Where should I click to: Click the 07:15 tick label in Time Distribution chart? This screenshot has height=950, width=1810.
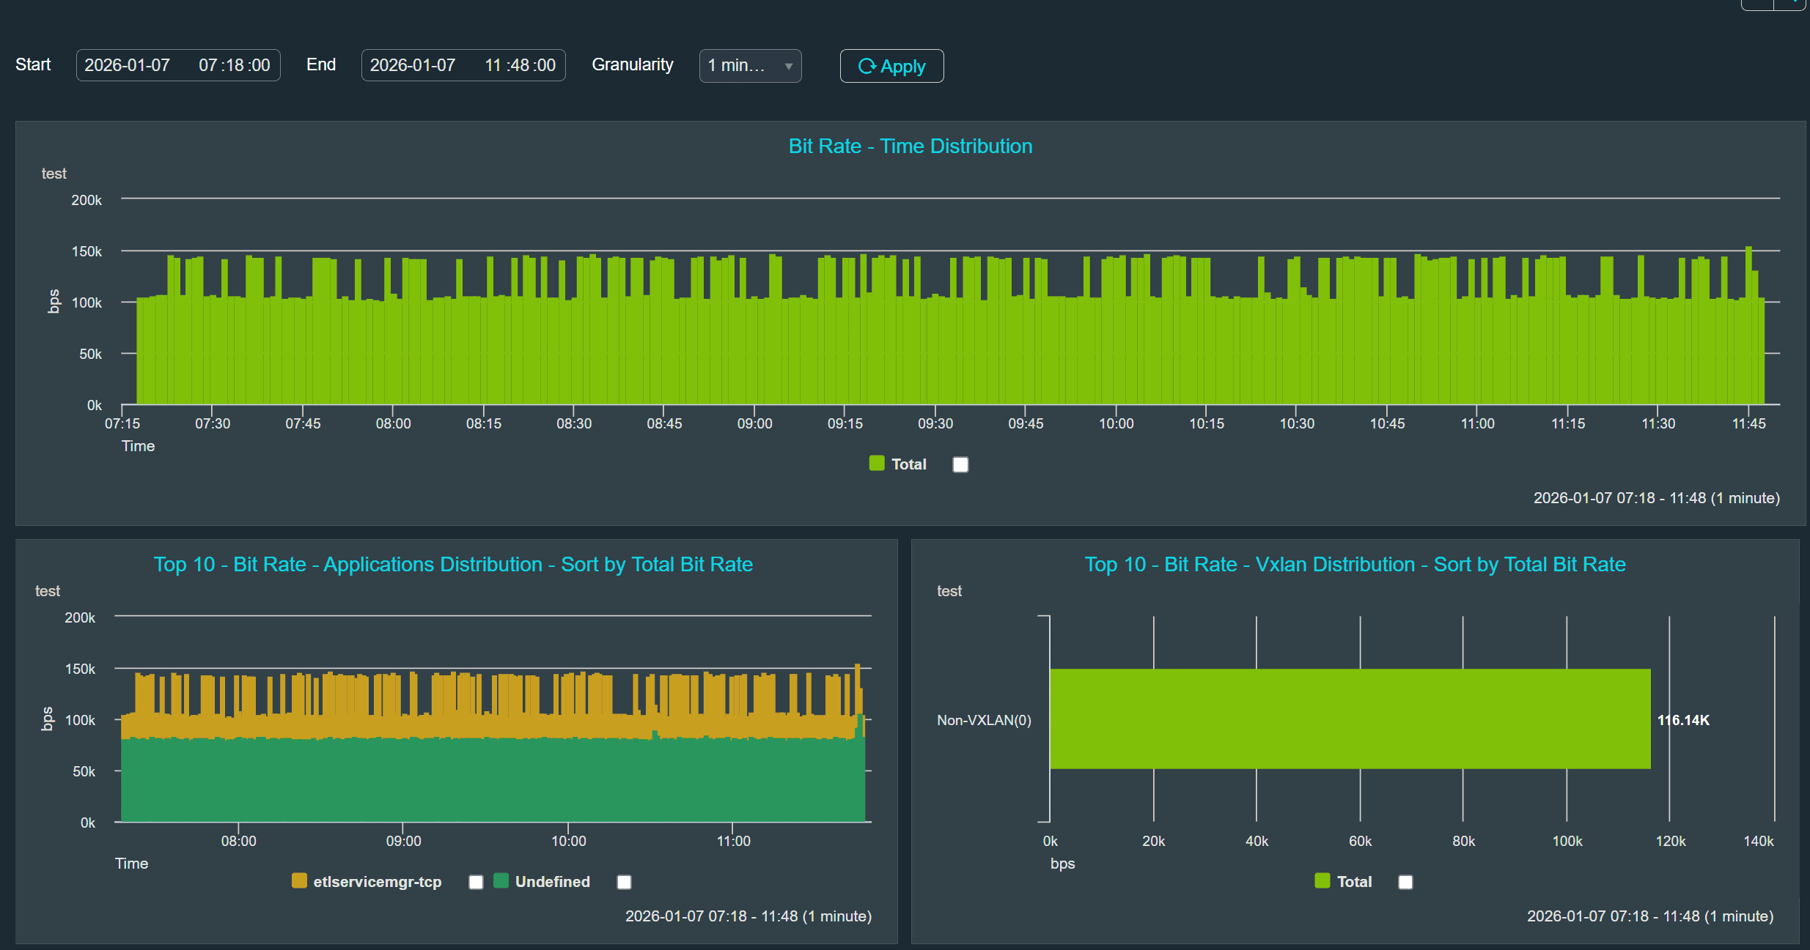click(x=122, y=423)
